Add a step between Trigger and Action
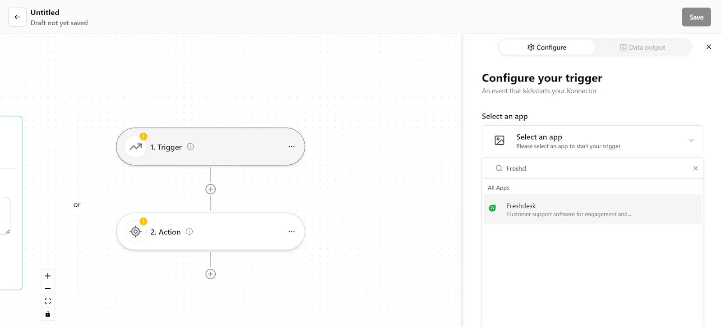 pos(210,189)
